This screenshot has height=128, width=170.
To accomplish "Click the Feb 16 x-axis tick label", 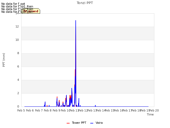I will click(118, 111).
